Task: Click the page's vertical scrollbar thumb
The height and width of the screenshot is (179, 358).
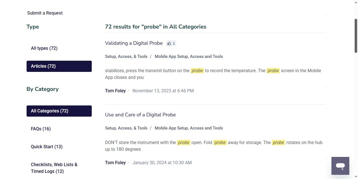Action: pos(356,36)
